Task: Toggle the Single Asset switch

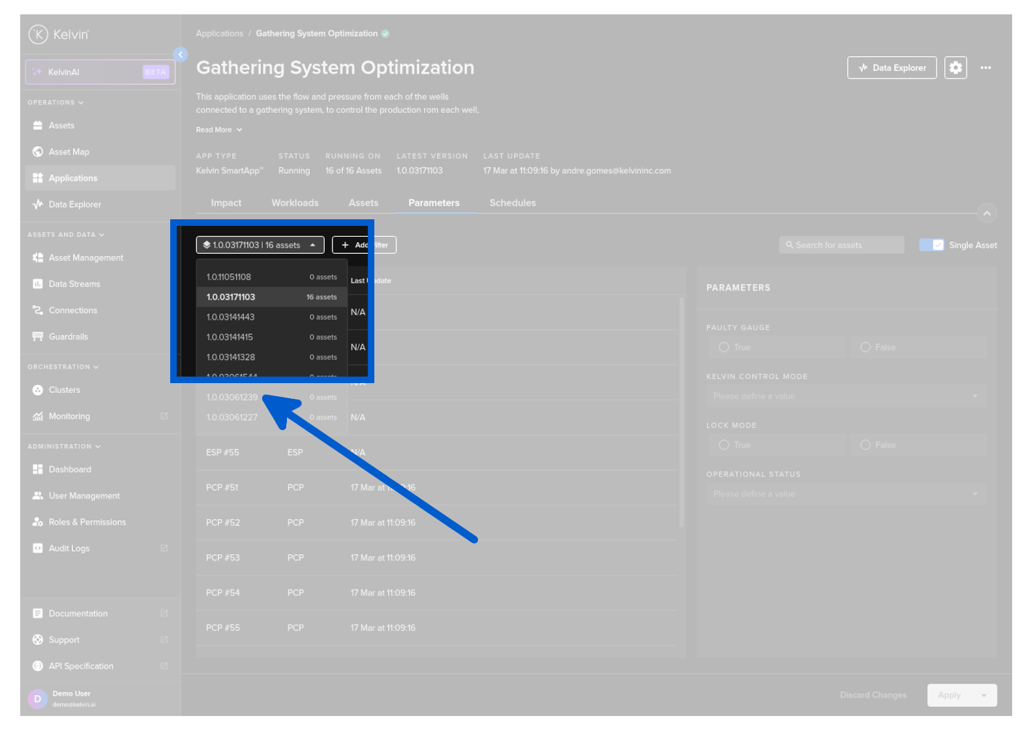Action: tap(931, 245)
